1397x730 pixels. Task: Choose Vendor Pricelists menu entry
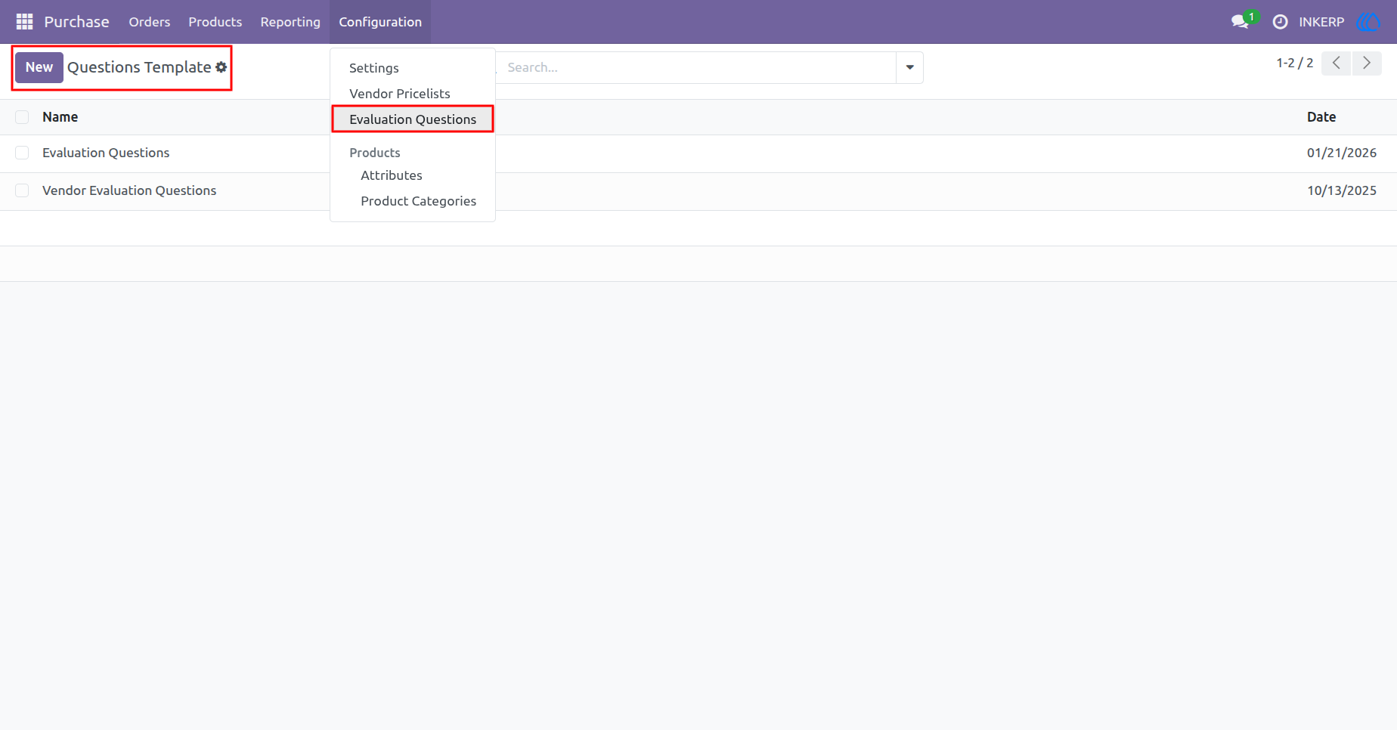pyautogui.click(x=399, y=94)
